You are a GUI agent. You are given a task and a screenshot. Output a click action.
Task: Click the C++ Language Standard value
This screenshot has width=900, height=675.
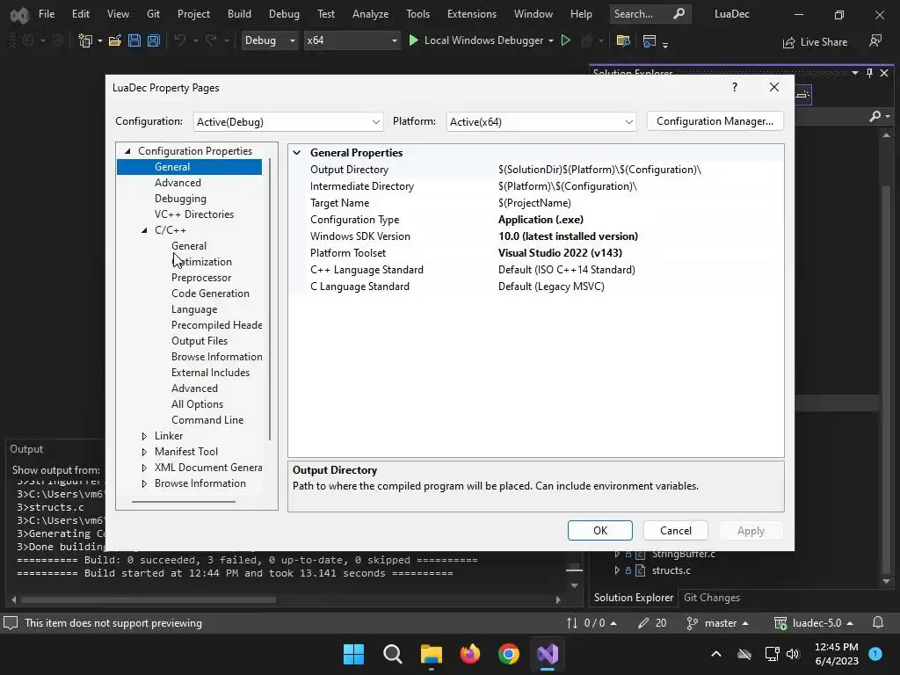(x=639, y=269)
